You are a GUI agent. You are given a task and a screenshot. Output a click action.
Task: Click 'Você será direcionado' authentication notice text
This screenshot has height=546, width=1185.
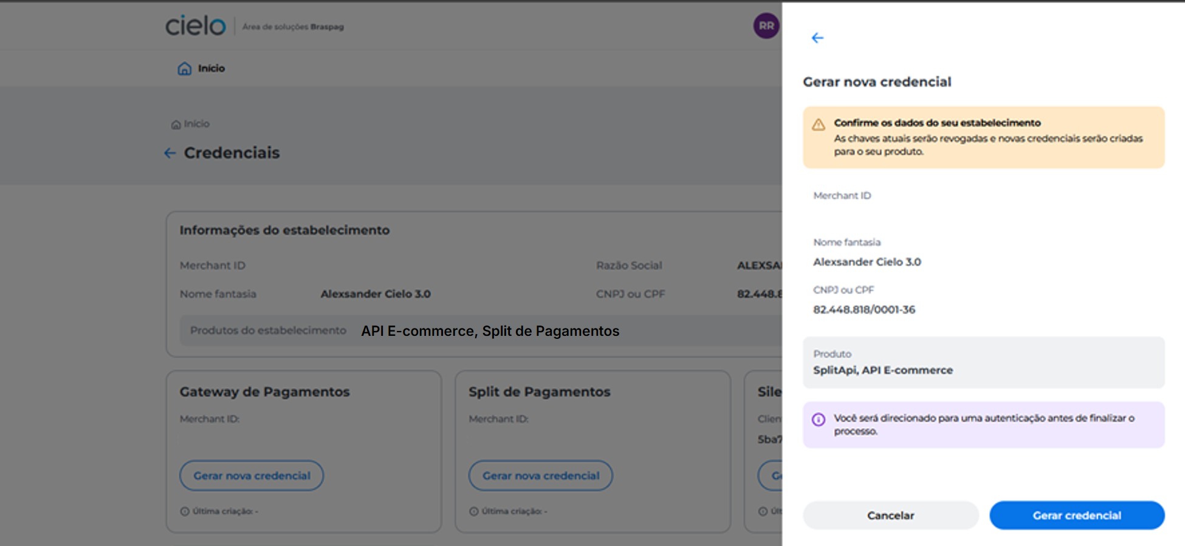[984, 425]
